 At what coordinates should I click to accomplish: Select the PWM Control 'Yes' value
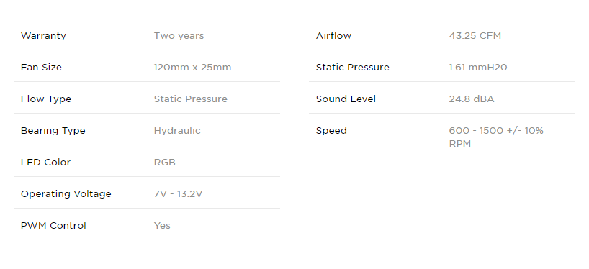click(x=162, y=225)
